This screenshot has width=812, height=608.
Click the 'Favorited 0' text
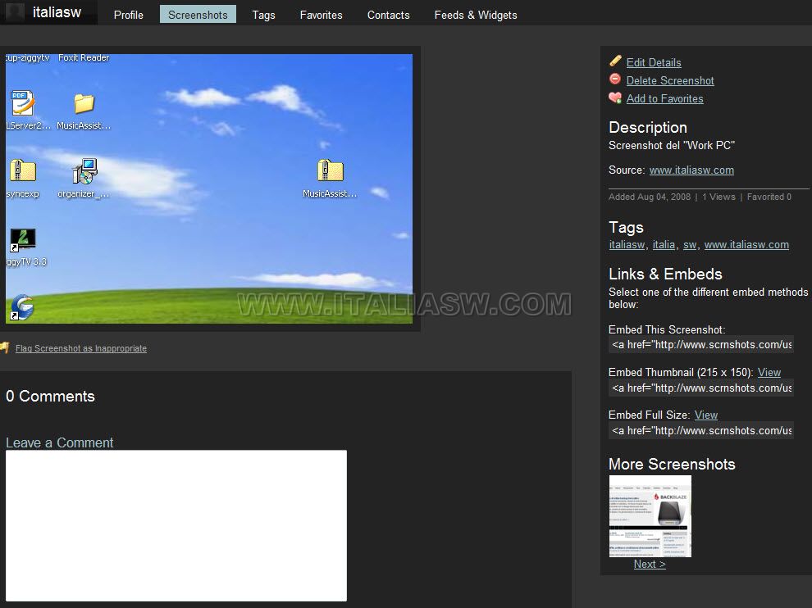769,197
